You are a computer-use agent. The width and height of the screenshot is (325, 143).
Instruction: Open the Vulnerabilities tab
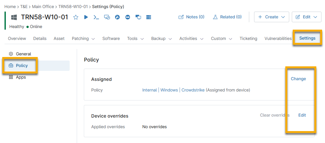pos(278,39)
